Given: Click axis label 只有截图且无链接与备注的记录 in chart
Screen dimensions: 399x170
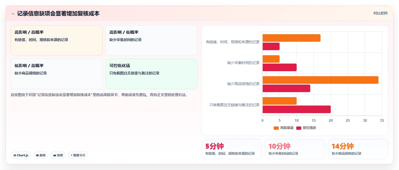Looking at the screenshot, I should click(x=235, y=105).
